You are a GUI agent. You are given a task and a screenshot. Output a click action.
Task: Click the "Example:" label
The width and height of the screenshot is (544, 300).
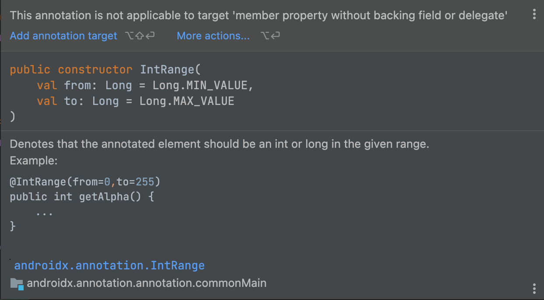[x=34, y=160]
